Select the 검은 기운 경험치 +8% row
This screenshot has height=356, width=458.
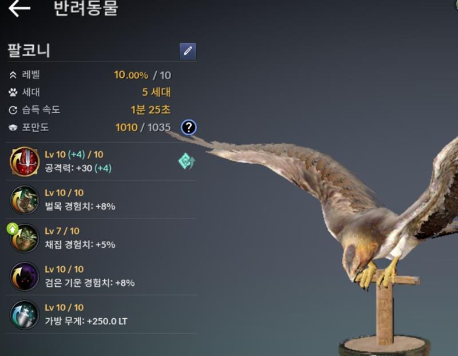point(101,276)
